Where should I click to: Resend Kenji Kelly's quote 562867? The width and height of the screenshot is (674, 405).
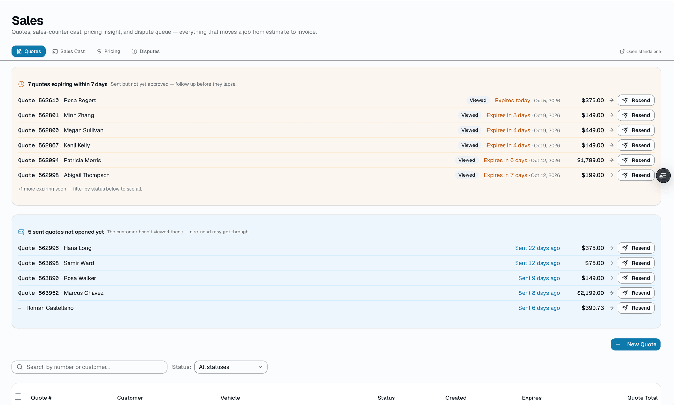click(x=636, y=145)
